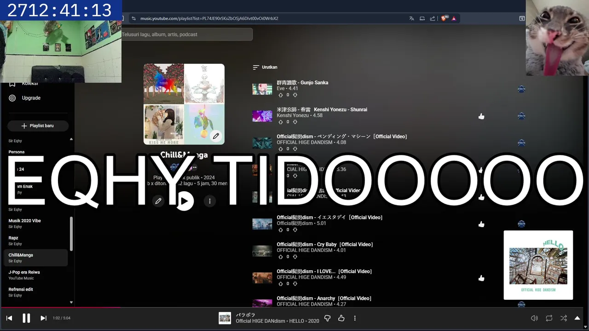
Task: Open playlist more options menu
Action: 210,201
